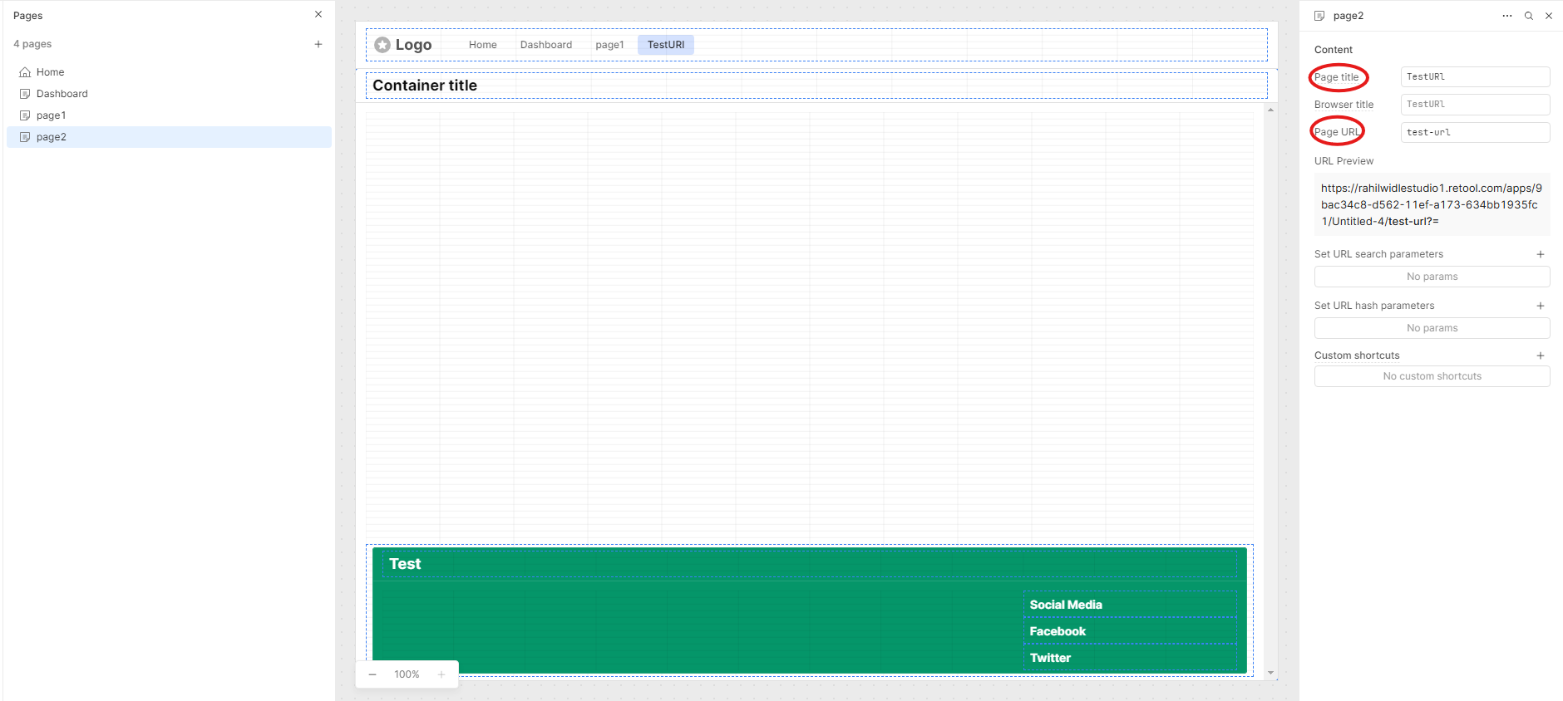The width and height of the screenshot is (1563, 701).
Task: Select page2 in Pages list
Action: point(169,137)
